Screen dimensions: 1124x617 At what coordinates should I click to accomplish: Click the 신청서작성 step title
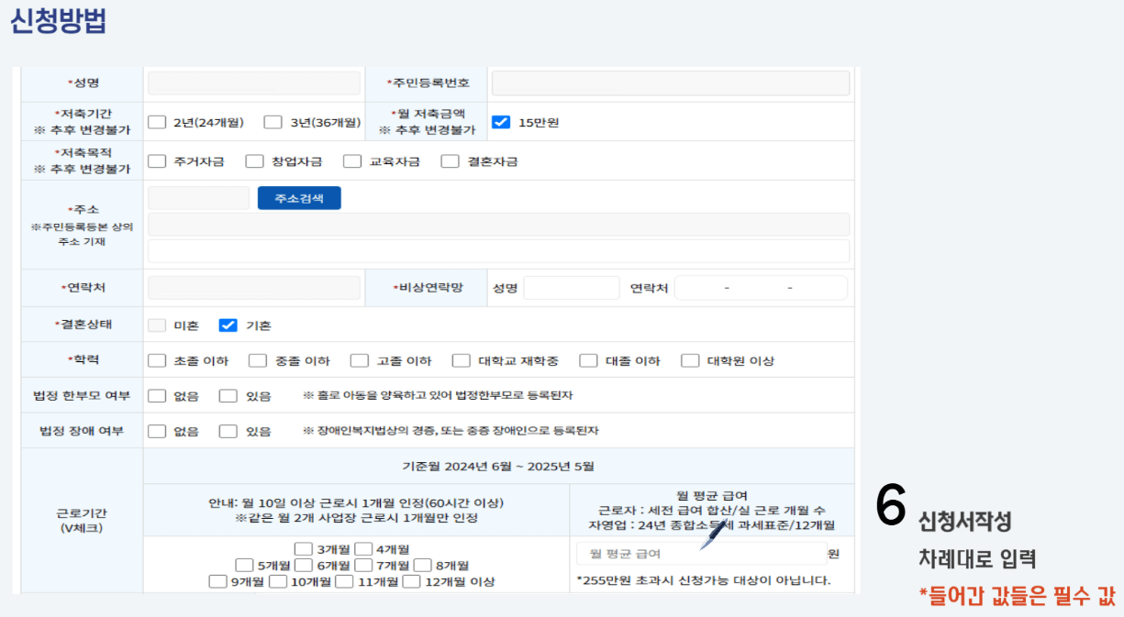click(965, 522)
